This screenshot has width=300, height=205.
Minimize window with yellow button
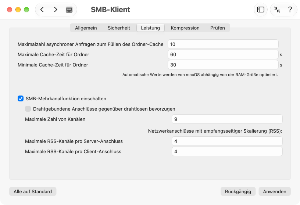(18, 10)
